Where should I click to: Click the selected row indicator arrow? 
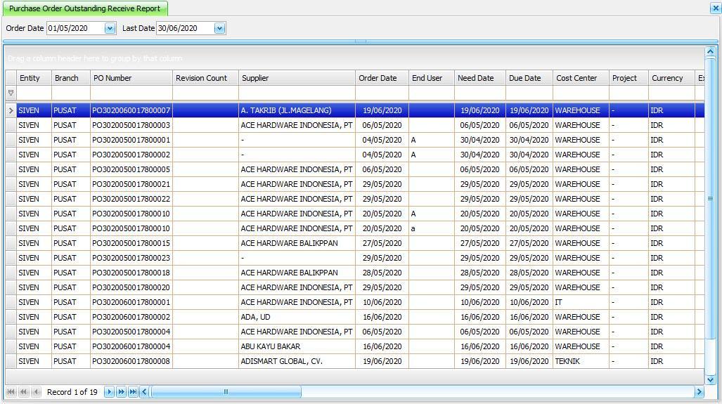11,110
